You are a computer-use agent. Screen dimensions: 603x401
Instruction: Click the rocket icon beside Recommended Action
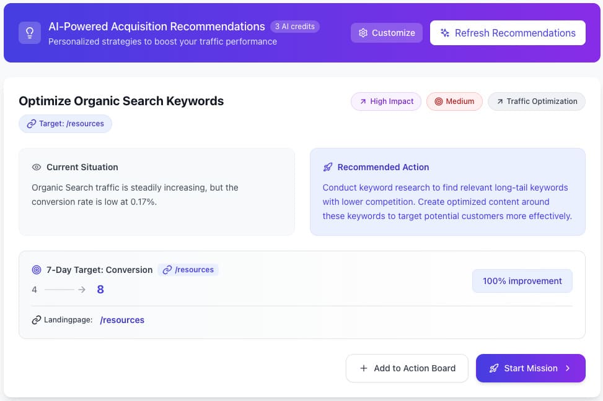coord(328,167)
